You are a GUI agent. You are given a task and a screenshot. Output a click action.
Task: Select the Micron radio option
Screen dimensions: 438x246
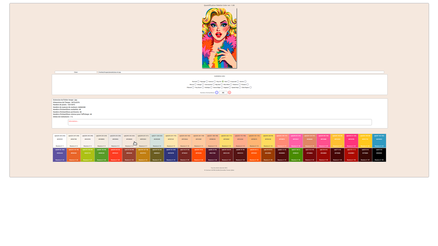pos(195,84)
